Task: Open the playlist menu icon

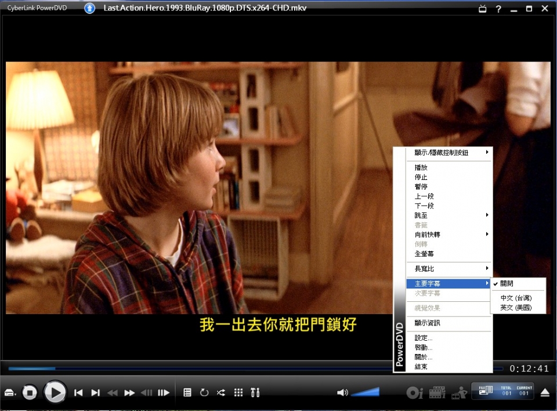Action: 187,392
